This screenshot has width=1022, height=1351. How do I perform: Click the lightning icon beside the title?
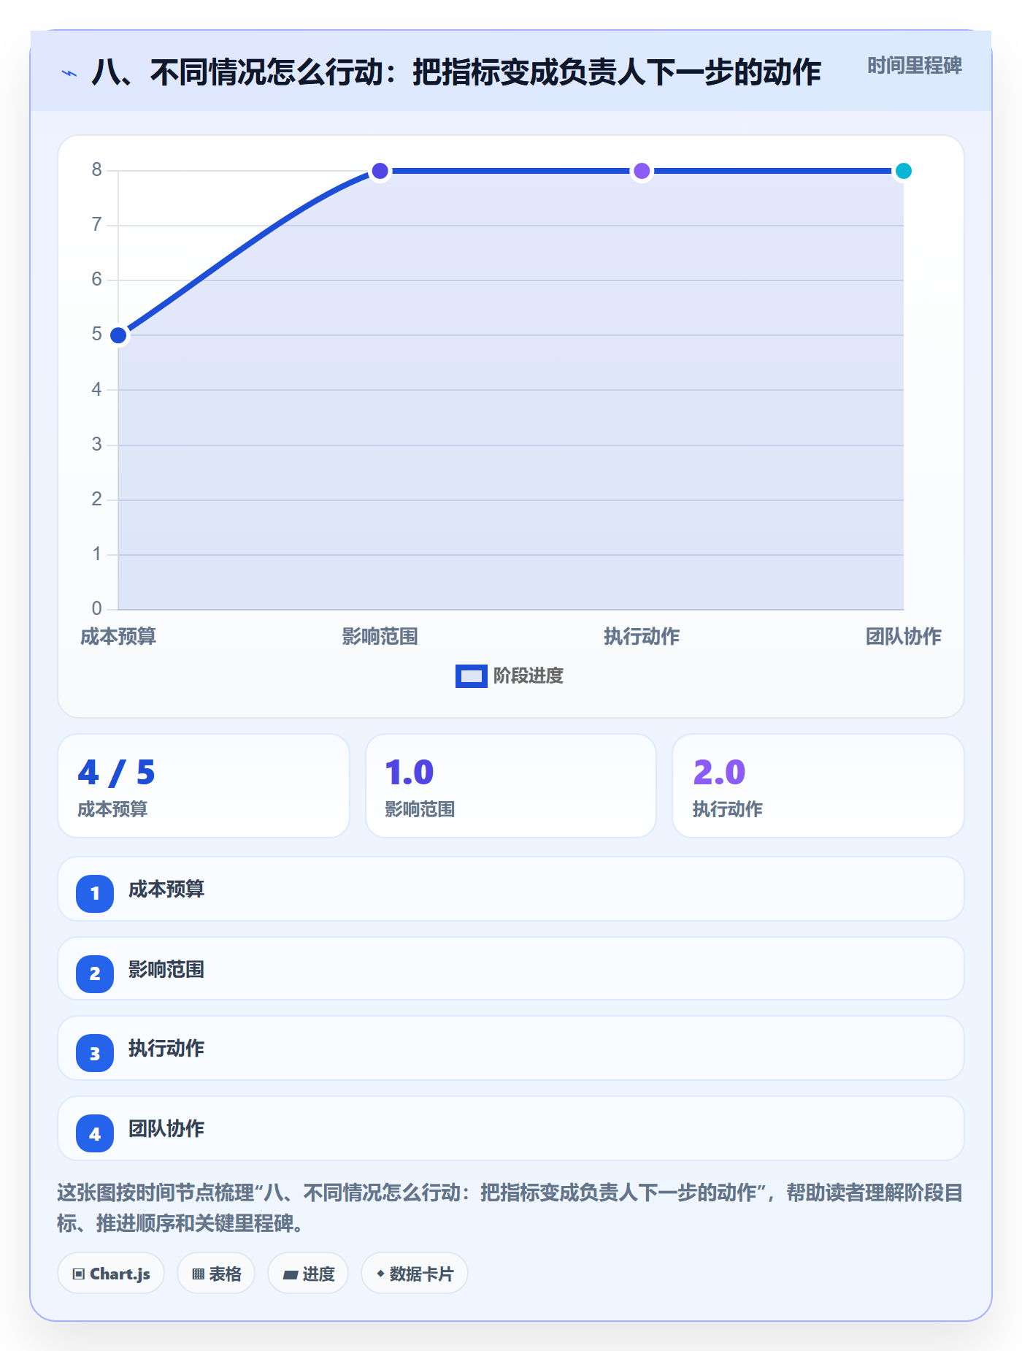point(69,73)
